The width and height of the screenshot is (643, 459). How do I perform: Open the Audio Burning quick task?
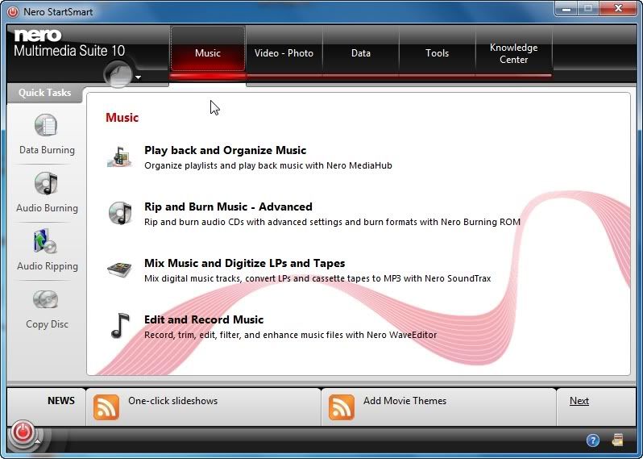click(46, 184)
